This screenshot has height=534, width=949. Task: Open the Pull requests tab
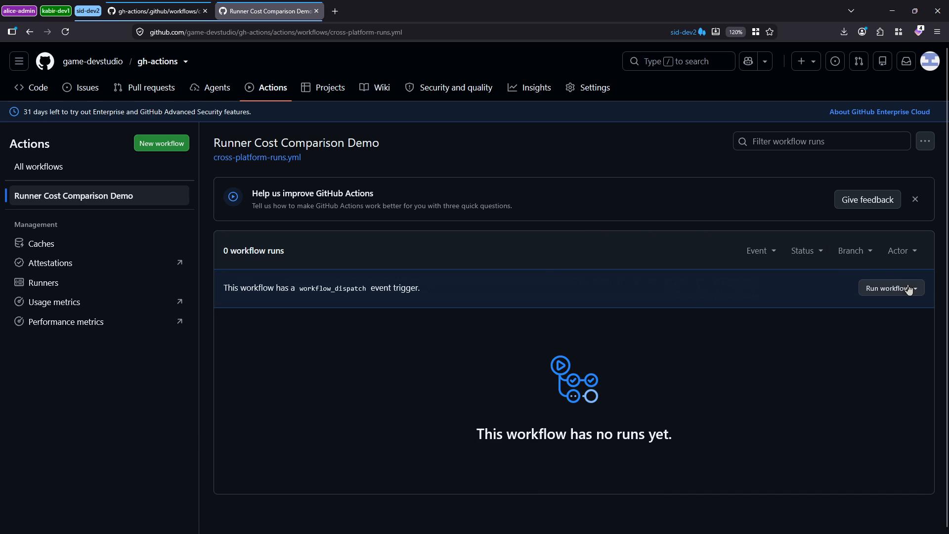(144, 88)
